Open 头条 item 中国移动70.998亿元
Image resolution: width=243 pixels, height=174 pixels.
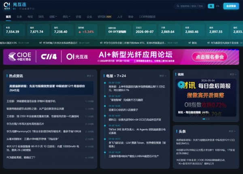click(x=205, y=152)
